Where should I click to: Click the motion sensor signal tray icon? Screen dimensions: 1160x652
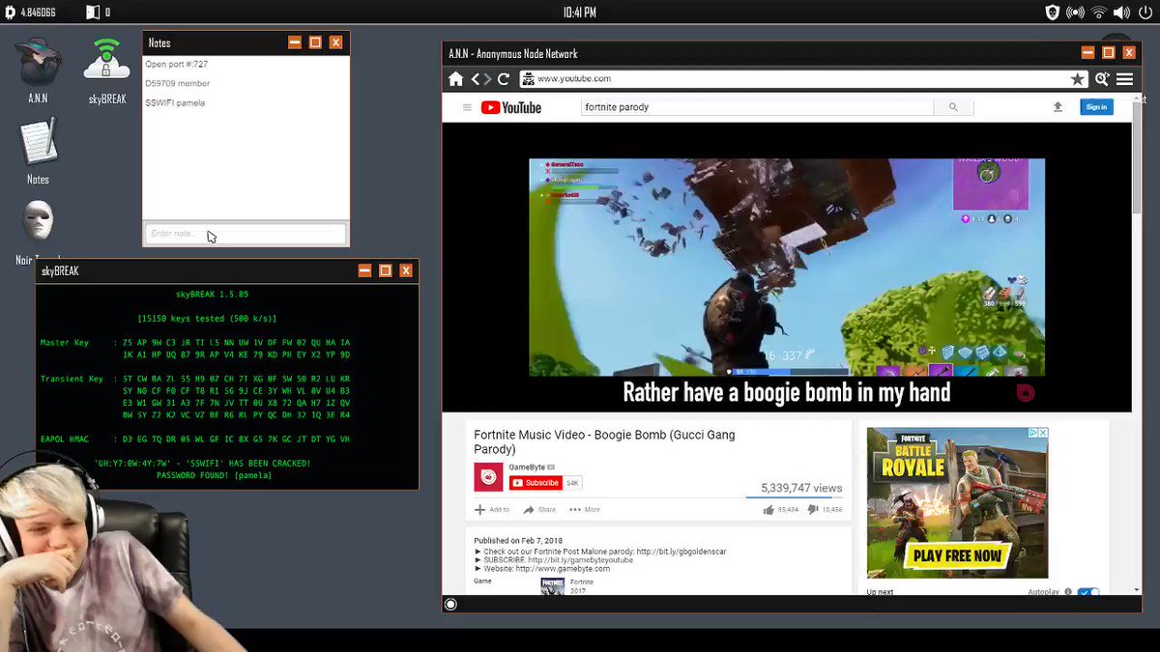1075,12
